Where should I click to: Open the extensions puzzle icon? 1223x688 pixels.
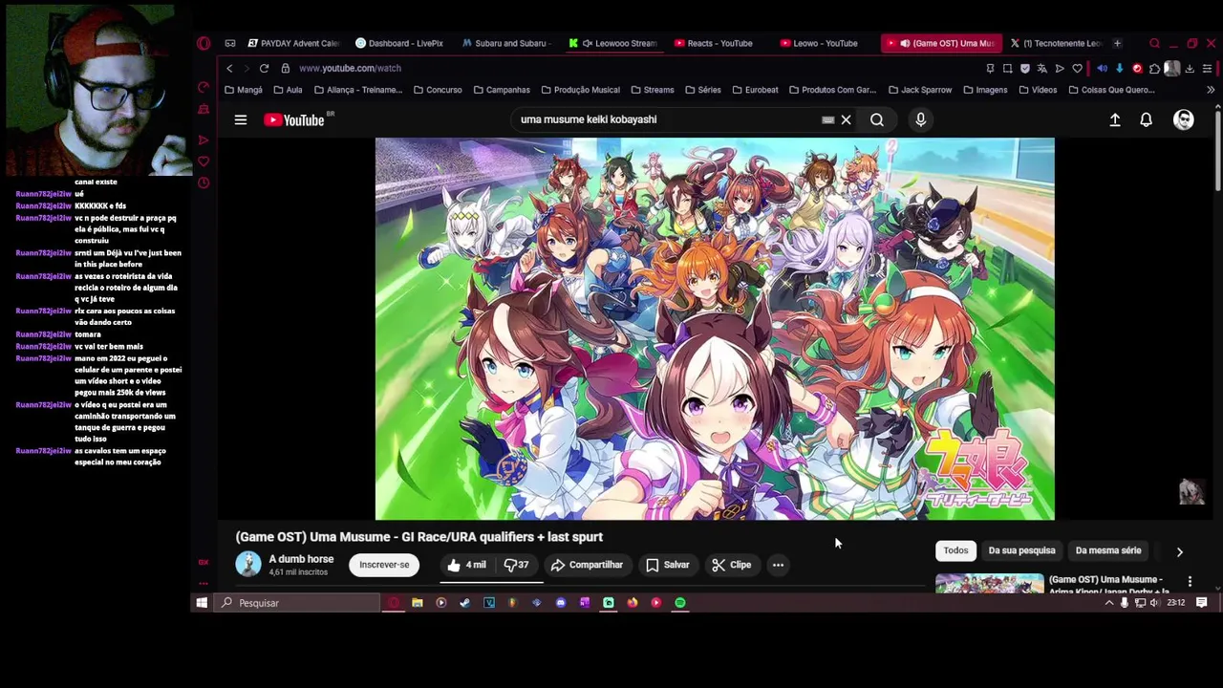[x=1154, y=68]
